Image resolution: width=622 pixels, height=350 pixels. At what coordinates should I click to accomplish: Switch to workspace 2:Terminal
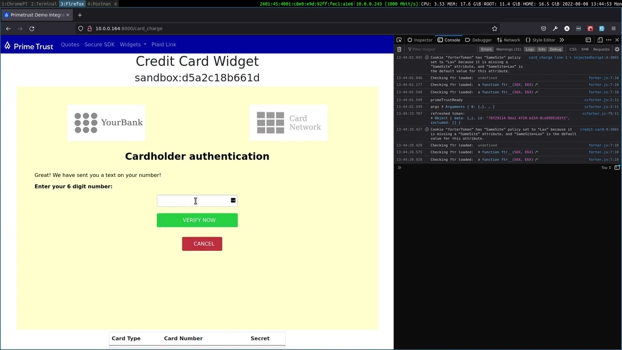44,4
